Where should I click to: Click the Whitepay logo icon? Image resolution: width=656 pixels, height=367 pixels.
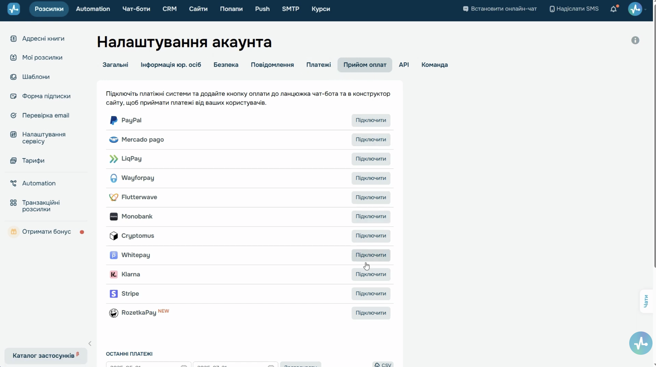pos(114,255)
